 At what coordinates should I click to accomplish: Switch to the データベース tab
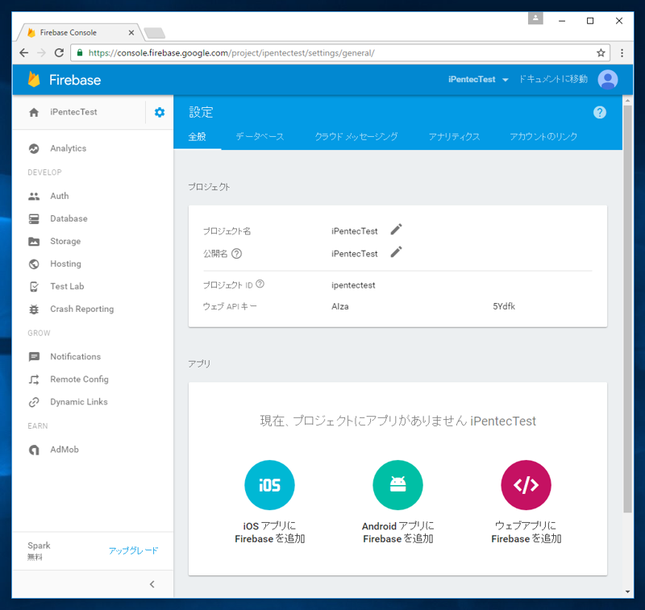tap(260, 136)
